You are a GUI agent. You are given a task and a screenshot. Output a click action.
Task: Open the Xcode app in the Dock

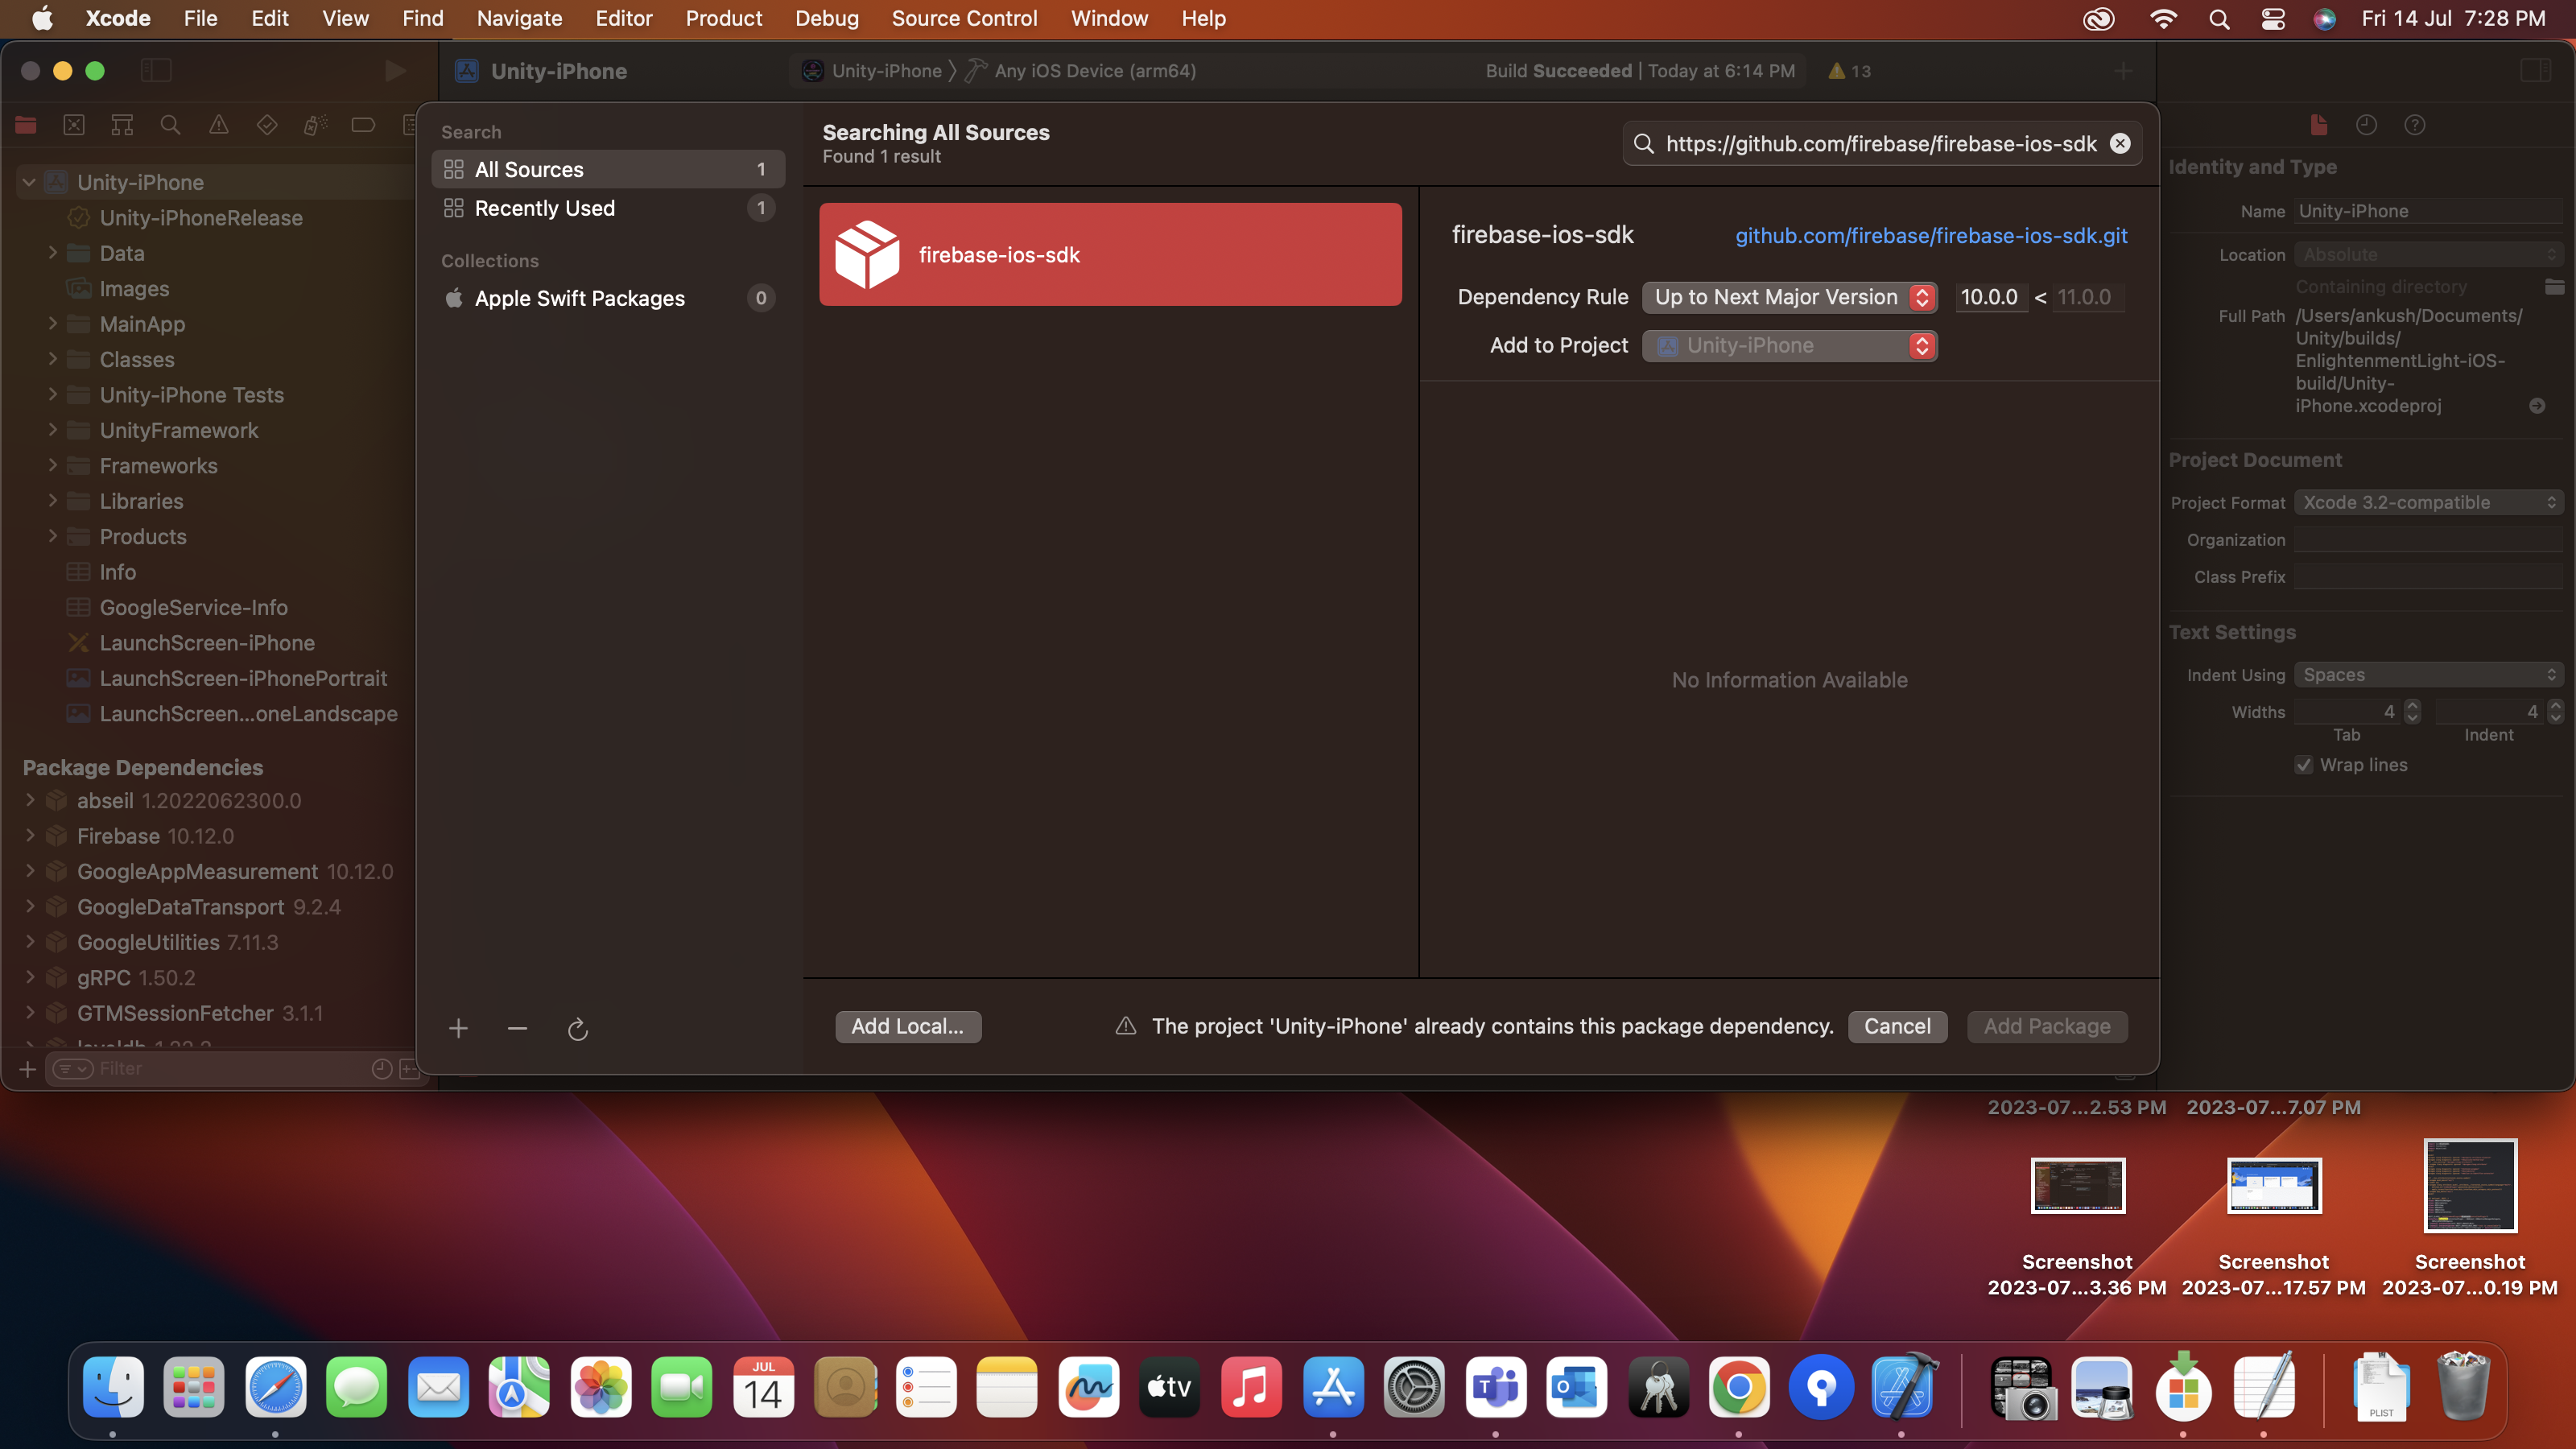[1903, 1388]
